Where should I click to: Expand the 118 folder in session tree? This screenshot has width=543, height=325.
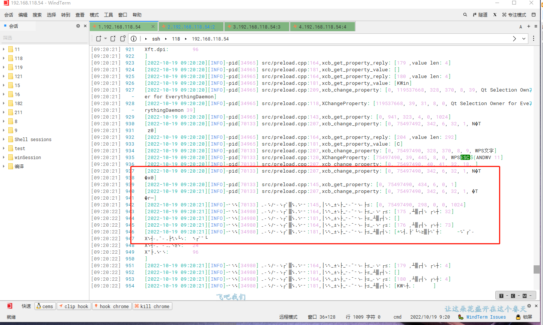(4, 58)
